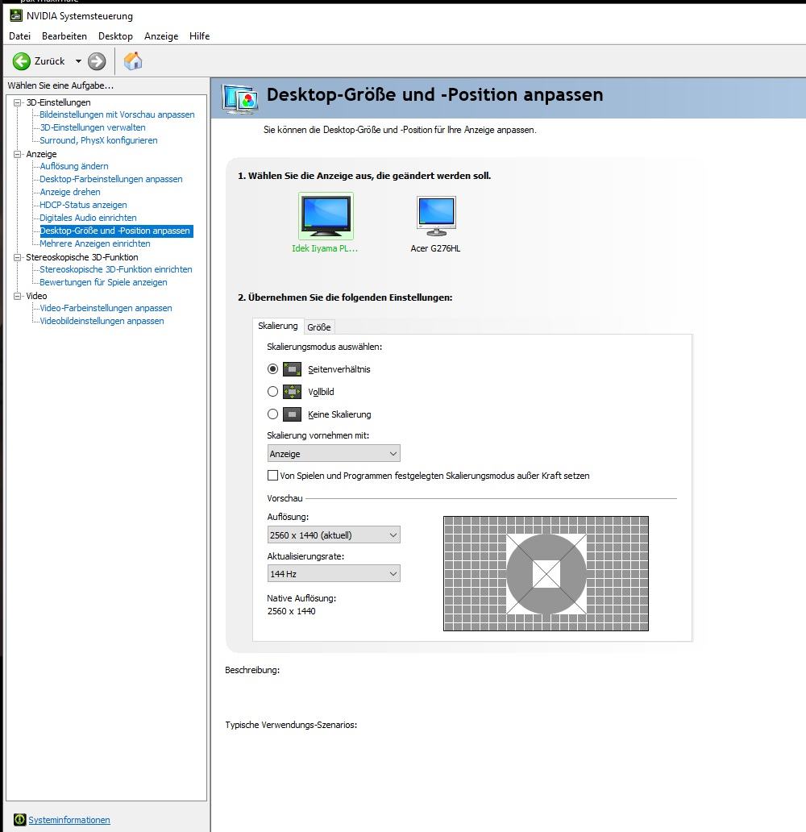The image size is (806, 832).
Task: Open the Skalierung vornehmen mit dropdown
Action: point(333,454)
